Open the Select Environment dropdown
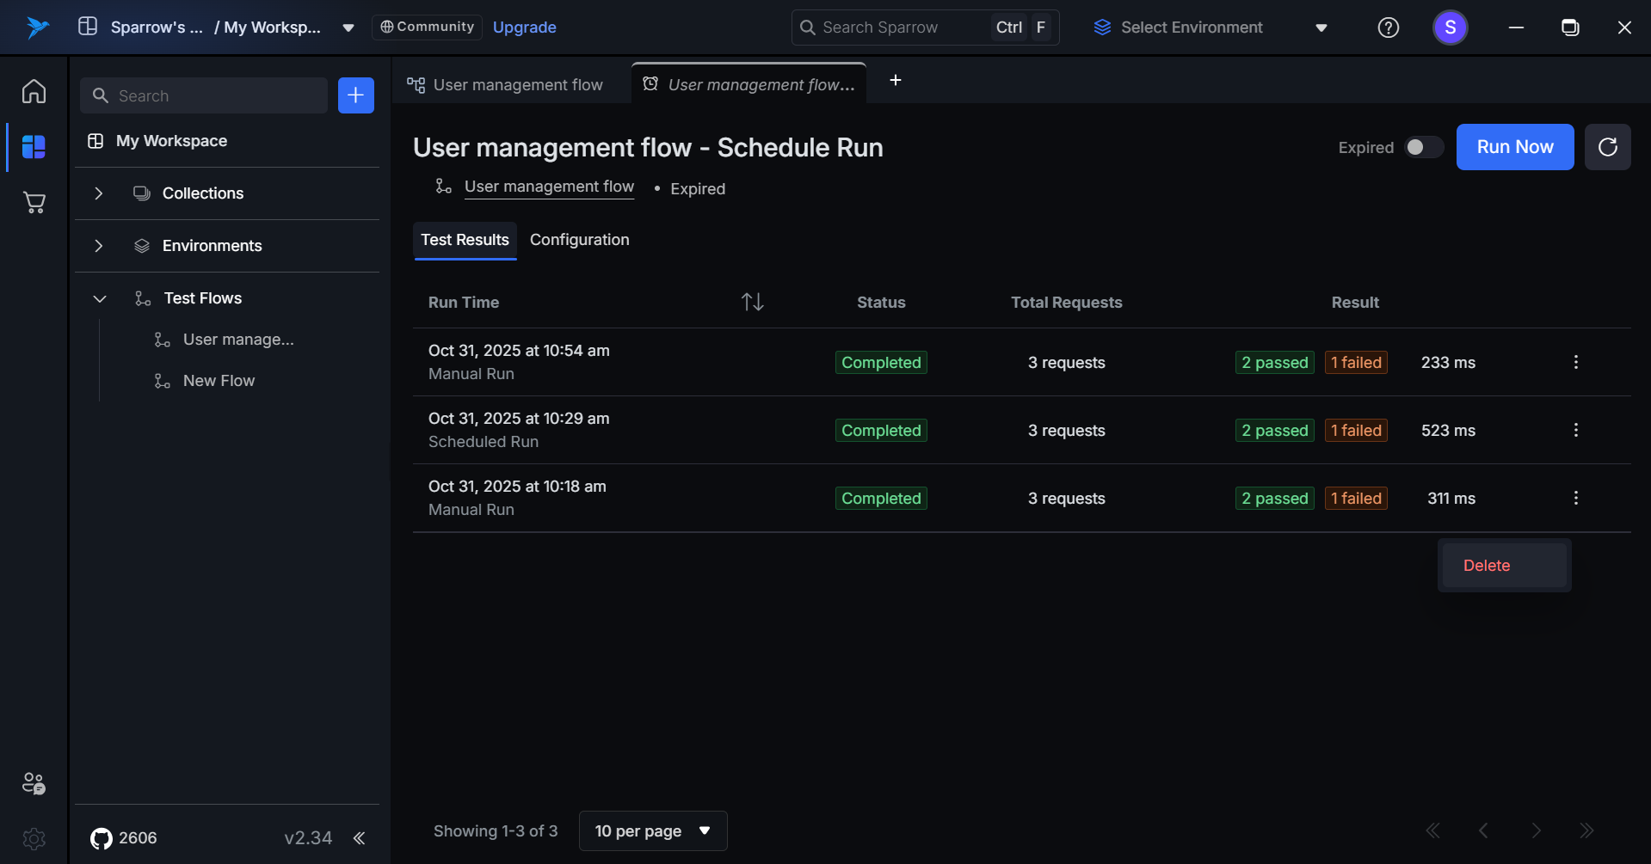The height and width of the screenshot is (864, 1651). click(1210, 28)
